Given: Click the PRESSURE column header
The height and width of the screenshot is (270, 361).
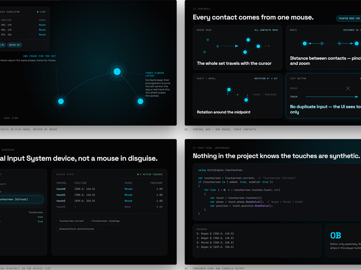Looking at the screenshot, I should [x=156, y=183].
